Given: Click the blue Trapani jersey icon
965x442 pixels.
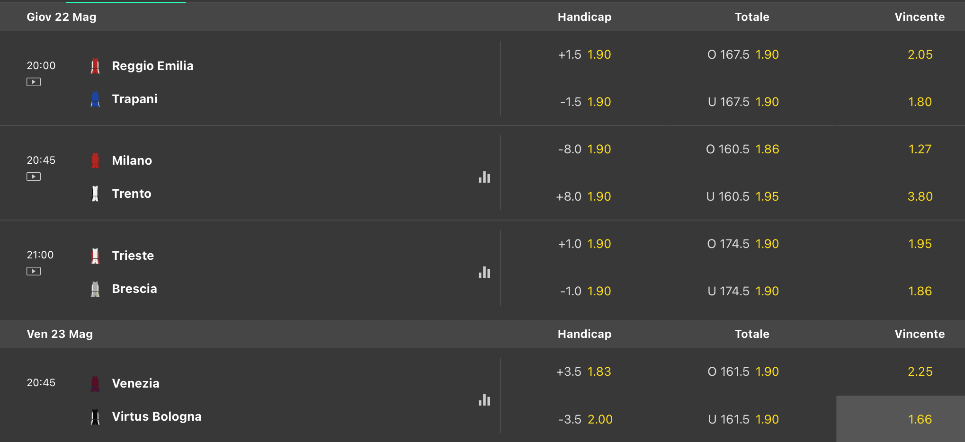Looking at the screenshot, I should coord(95,99).
